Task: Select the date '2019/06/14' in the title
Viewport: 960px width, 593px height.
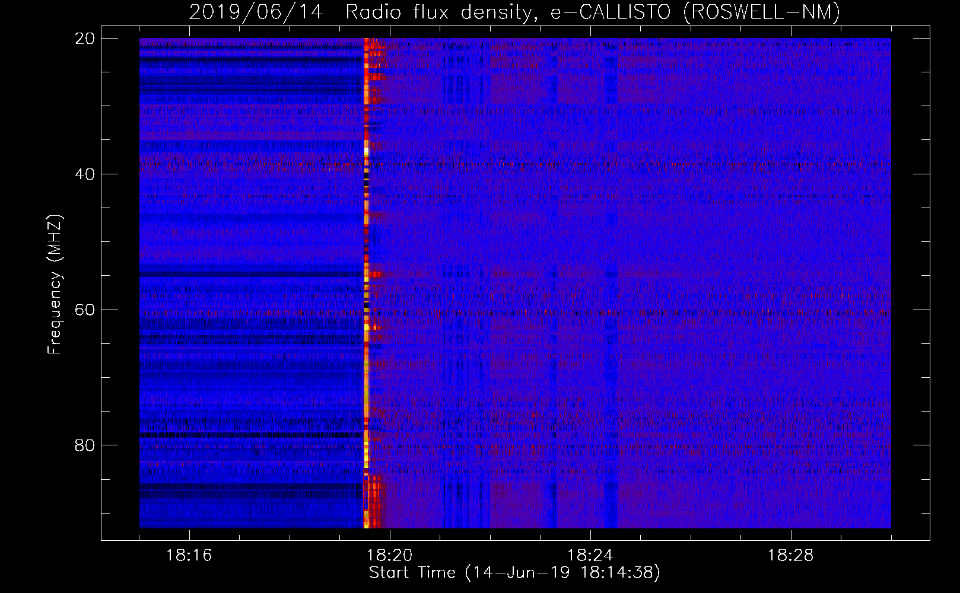Action: pos(256,12)
